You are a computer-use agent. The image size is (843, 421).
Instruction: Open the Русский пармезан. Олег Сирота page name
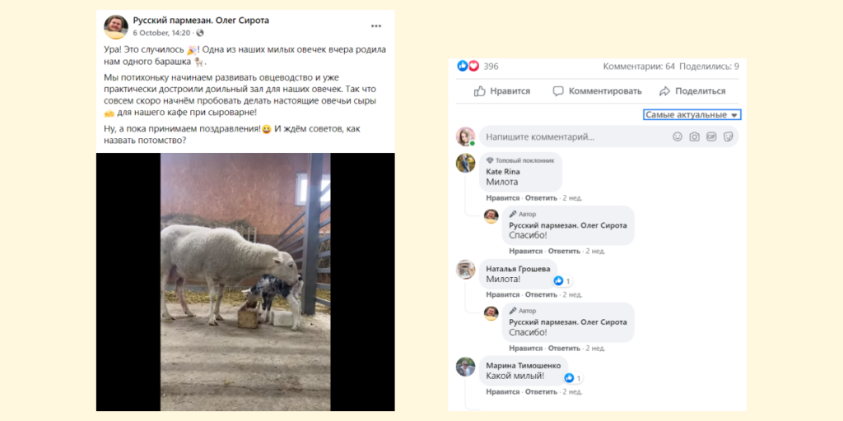click(201, 21)
